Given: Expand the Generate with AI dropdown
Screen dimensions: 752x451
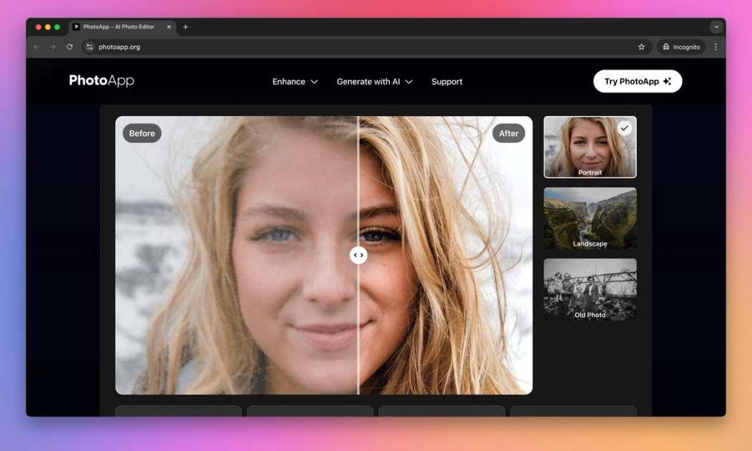Looking at the screenshot, I should (x=374, y=81).
